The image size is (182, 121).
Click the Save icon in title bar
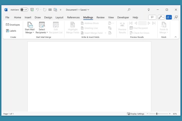pyautogui.click(x=32, y=10)
